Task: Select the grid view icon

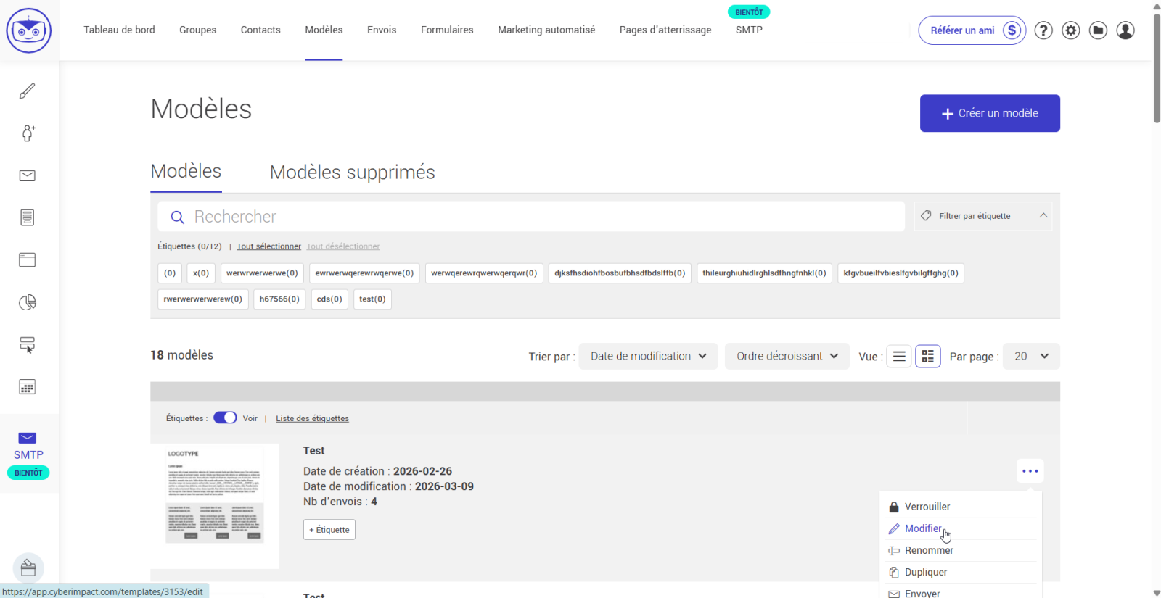Action: (x=927, y=357)
